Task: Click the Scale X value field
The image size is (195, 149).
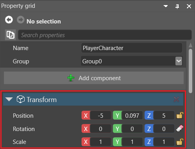Action: coord(101,142)
